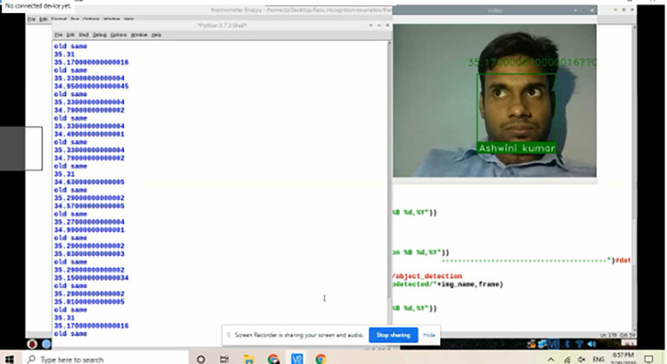The width and height of the screenshot is (667, 364).
Task: Hide the screen recorder sharing bar
Action: point(429,335)
